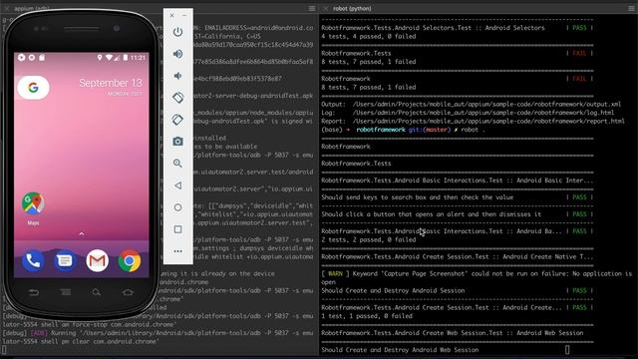The width and height of the screenshot is (638, 359).
Task: Tap the emulator toolbar Back triangle
Action: (177, 185)
